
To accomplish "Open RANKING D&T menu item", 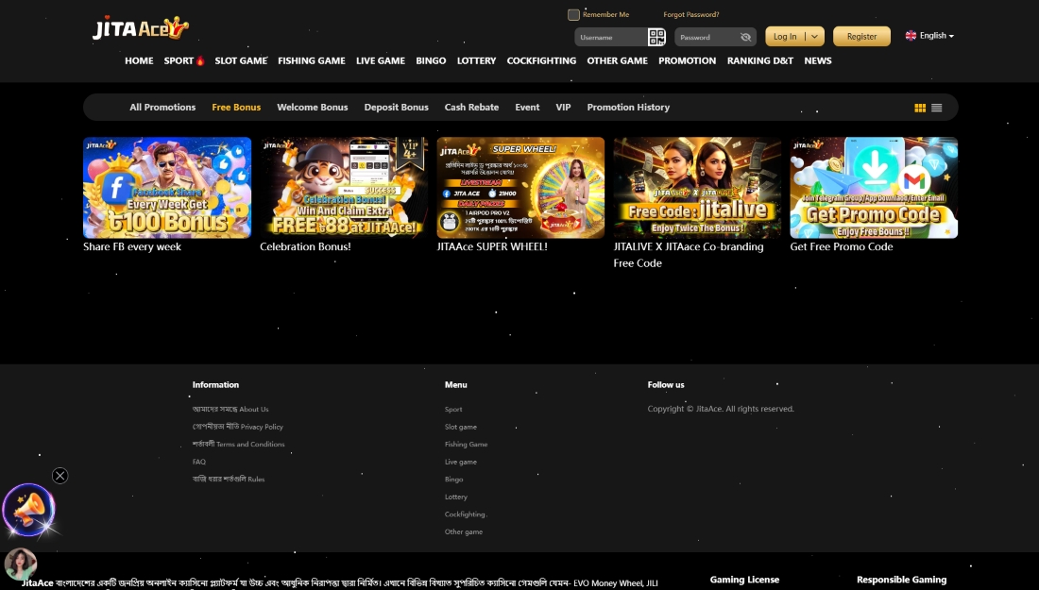I will (x=760, y=60).
